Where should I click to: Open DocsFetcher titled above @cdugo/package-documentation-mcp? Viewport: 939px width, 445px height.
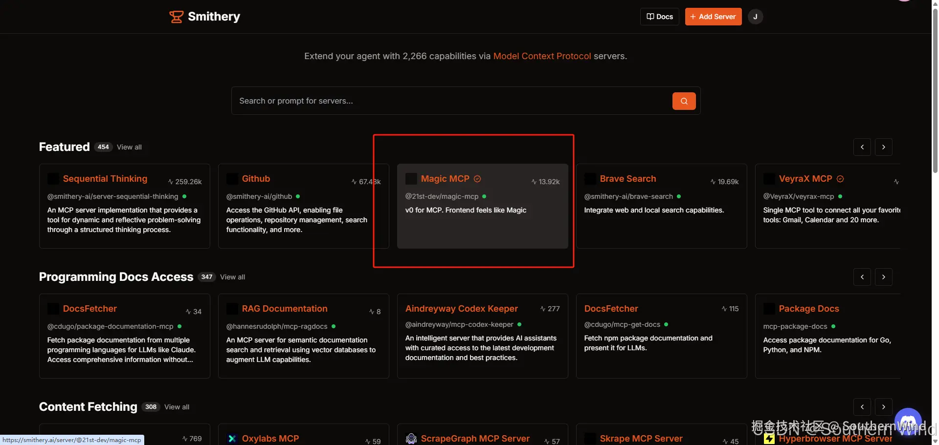coord(90,309)
